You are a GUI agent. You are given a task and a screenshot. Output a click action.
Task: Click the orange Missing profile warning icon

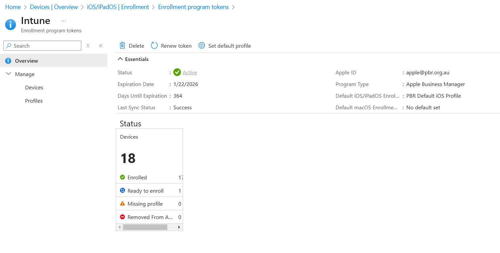[x=122, y=203]
